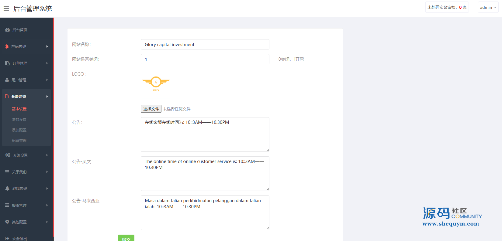Click the green 提交 submit button

click(x=126, y=238)
